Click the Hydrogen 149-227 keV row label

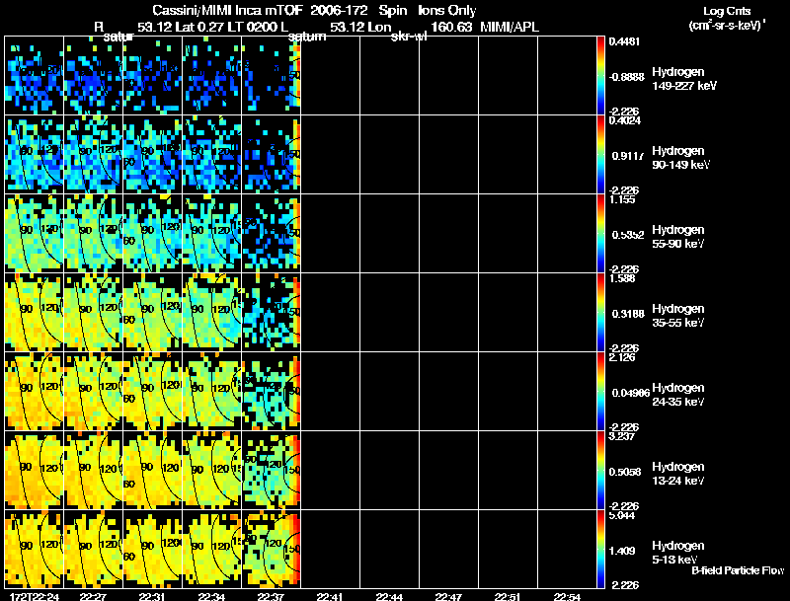coord(683,79)
